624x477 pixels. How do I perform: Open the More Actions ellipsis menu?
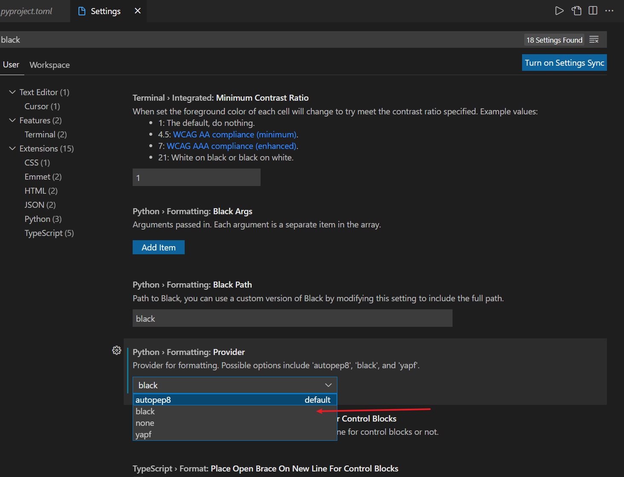coord(609,11)
